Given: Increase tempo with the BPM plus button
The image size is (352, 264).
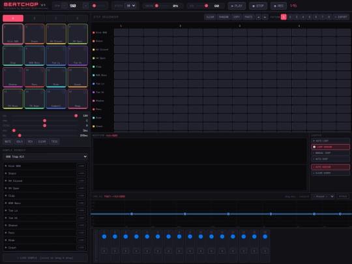Looking at the screenshot, I should click(x=85, y=6).
